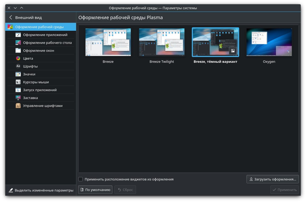
Task: Click the Курсоры мыши cursor icon
Action: (18, 82)
